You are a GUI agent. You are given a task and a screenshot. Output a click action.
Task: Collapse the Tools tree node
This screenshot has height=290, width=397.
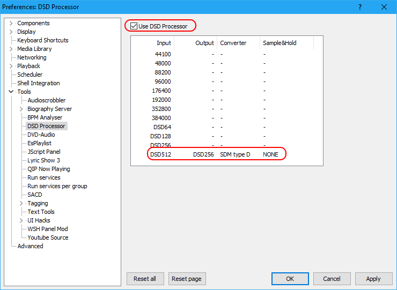pos(11,92)
